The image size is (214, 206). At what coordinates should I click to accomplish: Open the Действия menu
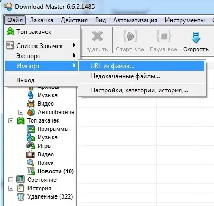74,20
